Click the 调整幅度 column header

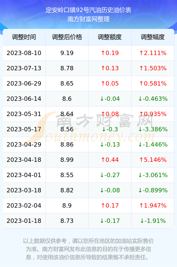153,37
